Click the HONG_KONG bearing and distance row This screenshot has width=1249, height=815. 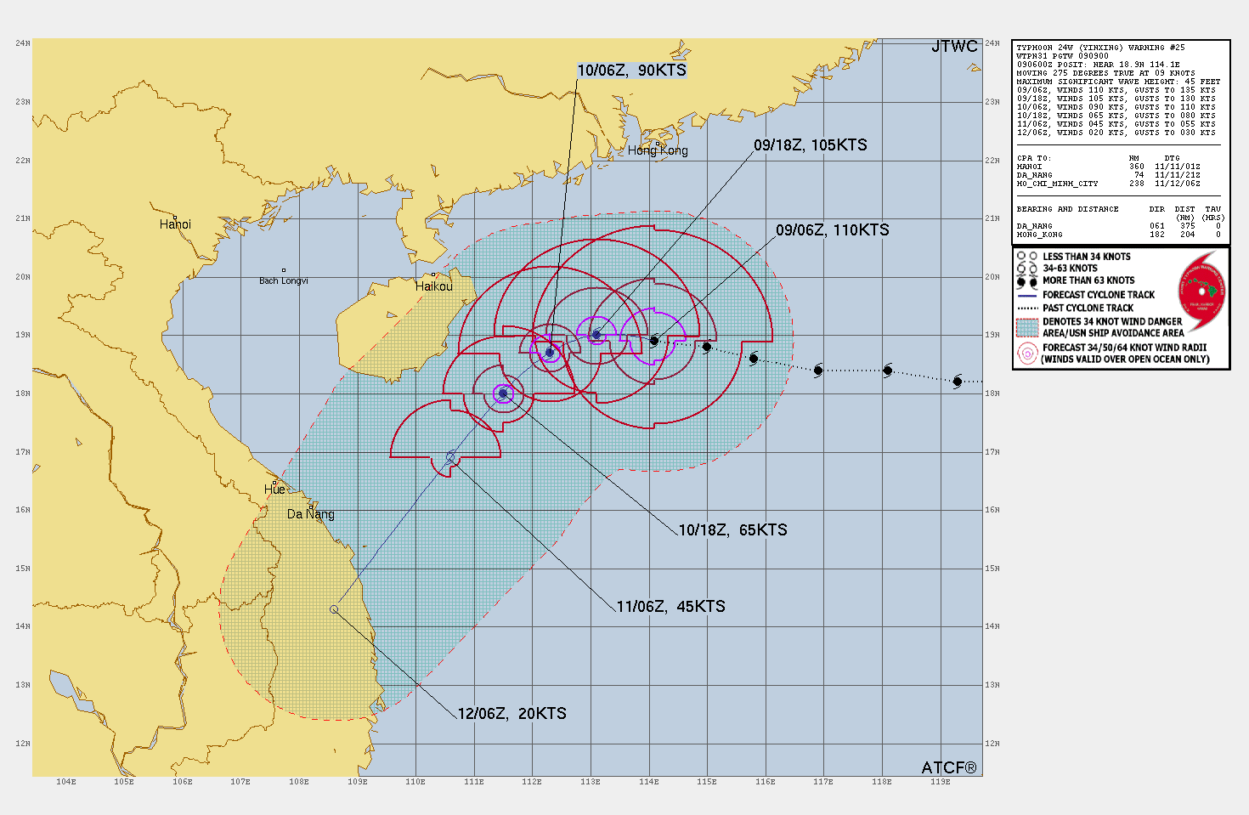1118,235
